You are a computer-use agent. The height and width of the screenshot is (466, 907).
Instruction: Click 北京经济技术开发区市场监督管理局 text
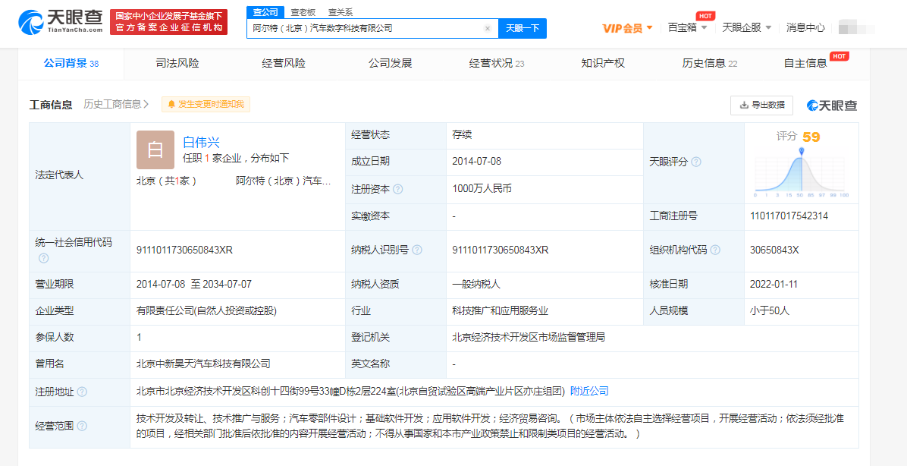point(529,337)
